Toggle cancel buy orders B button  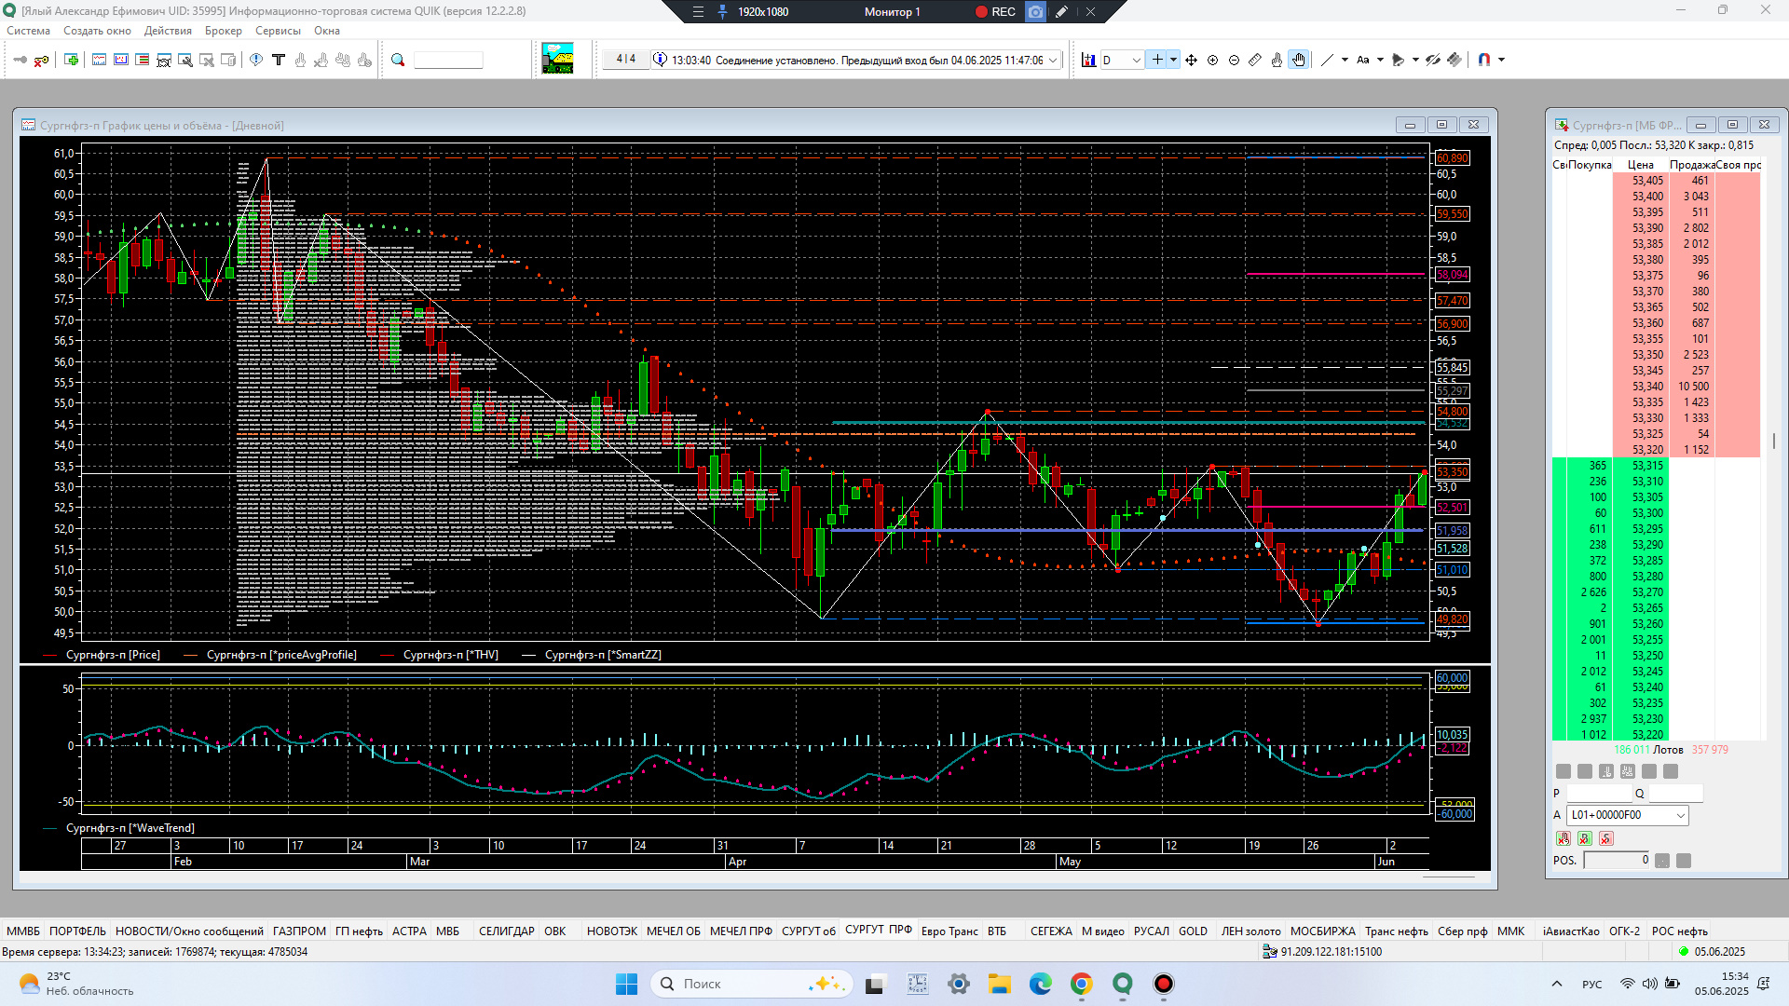tap(1585, 838)
